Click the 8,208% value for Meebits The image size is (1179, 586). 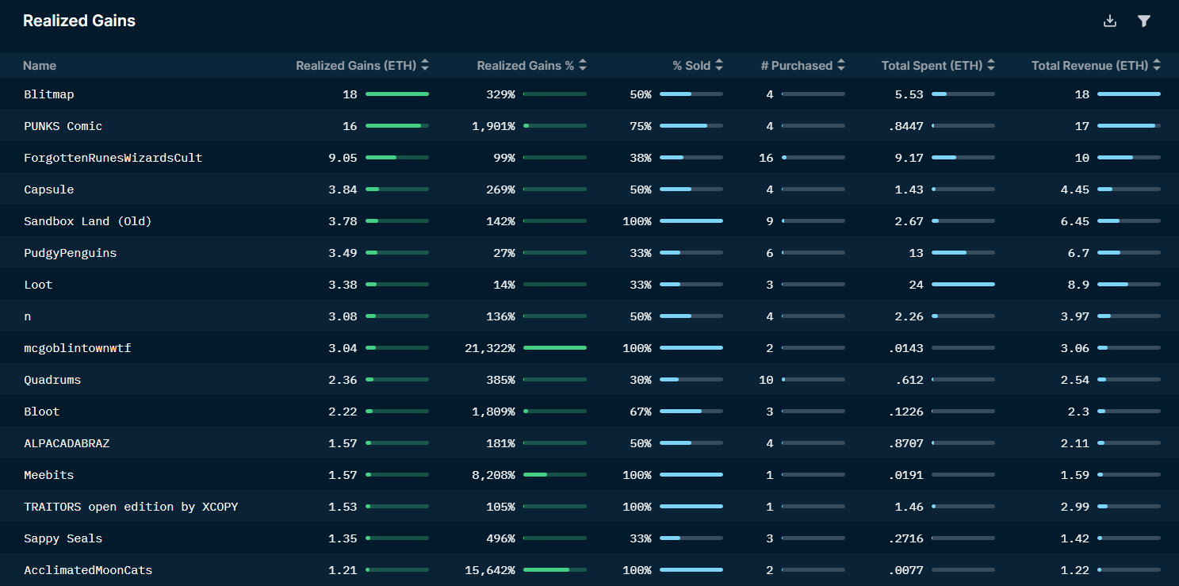point(493,475)
